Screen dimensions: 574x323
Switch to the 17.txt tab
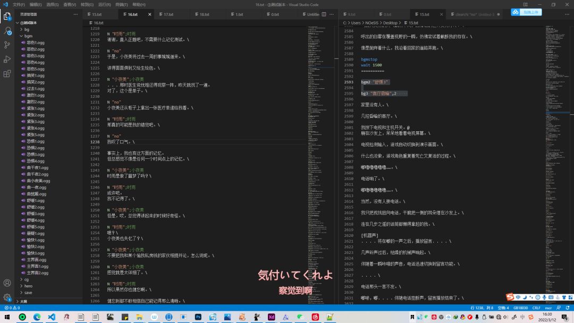pyautogui.click(x=168, y=14)
